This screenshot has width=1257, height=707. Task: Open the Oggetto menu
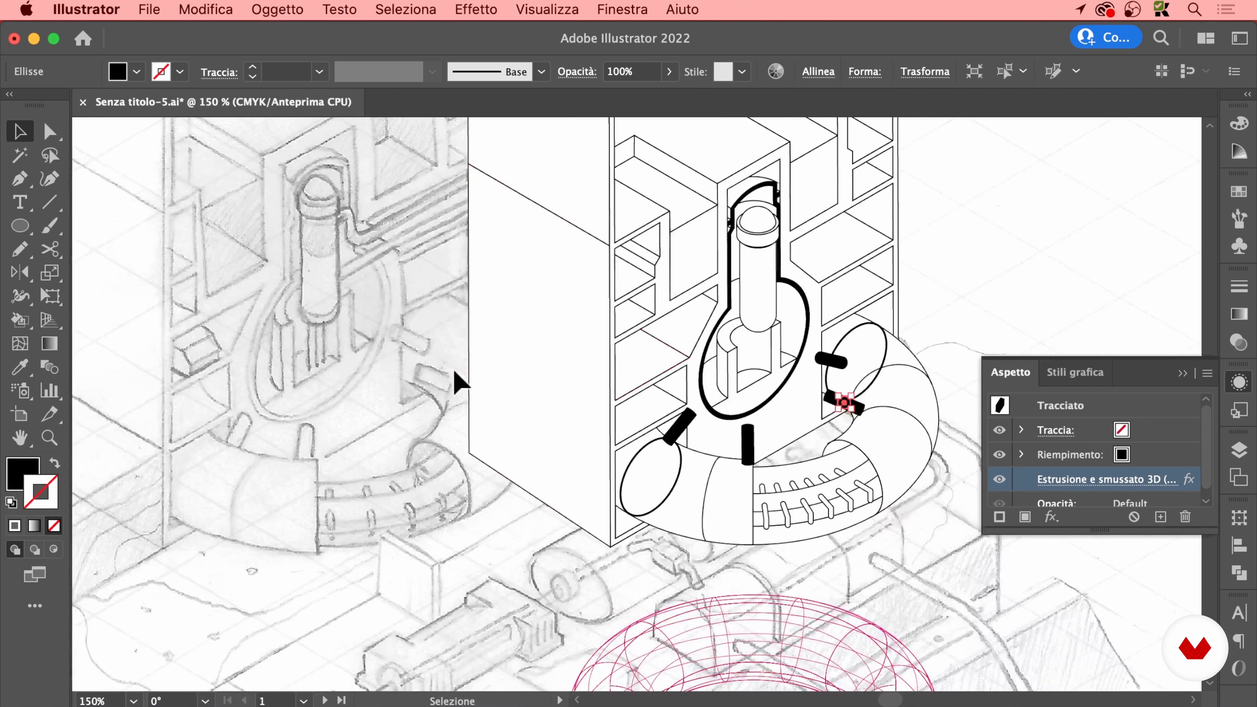tap(277, 9)
